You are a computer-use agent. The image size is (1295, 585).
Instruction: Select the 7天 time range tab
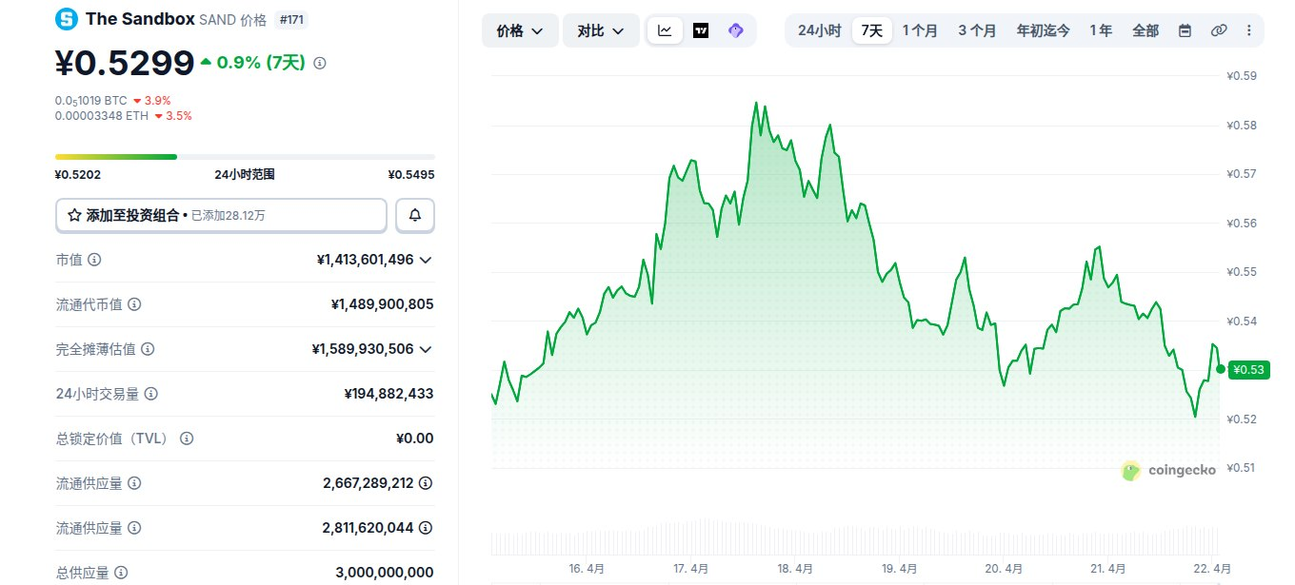coord(872,30)
